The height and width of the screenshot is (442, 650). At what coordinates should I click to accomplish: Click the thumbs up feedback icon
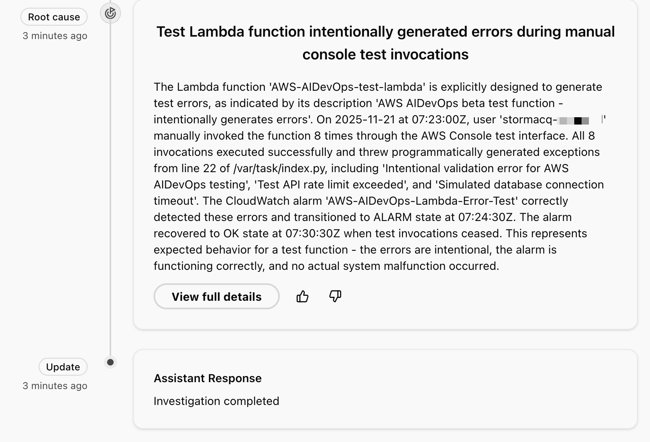302,296
